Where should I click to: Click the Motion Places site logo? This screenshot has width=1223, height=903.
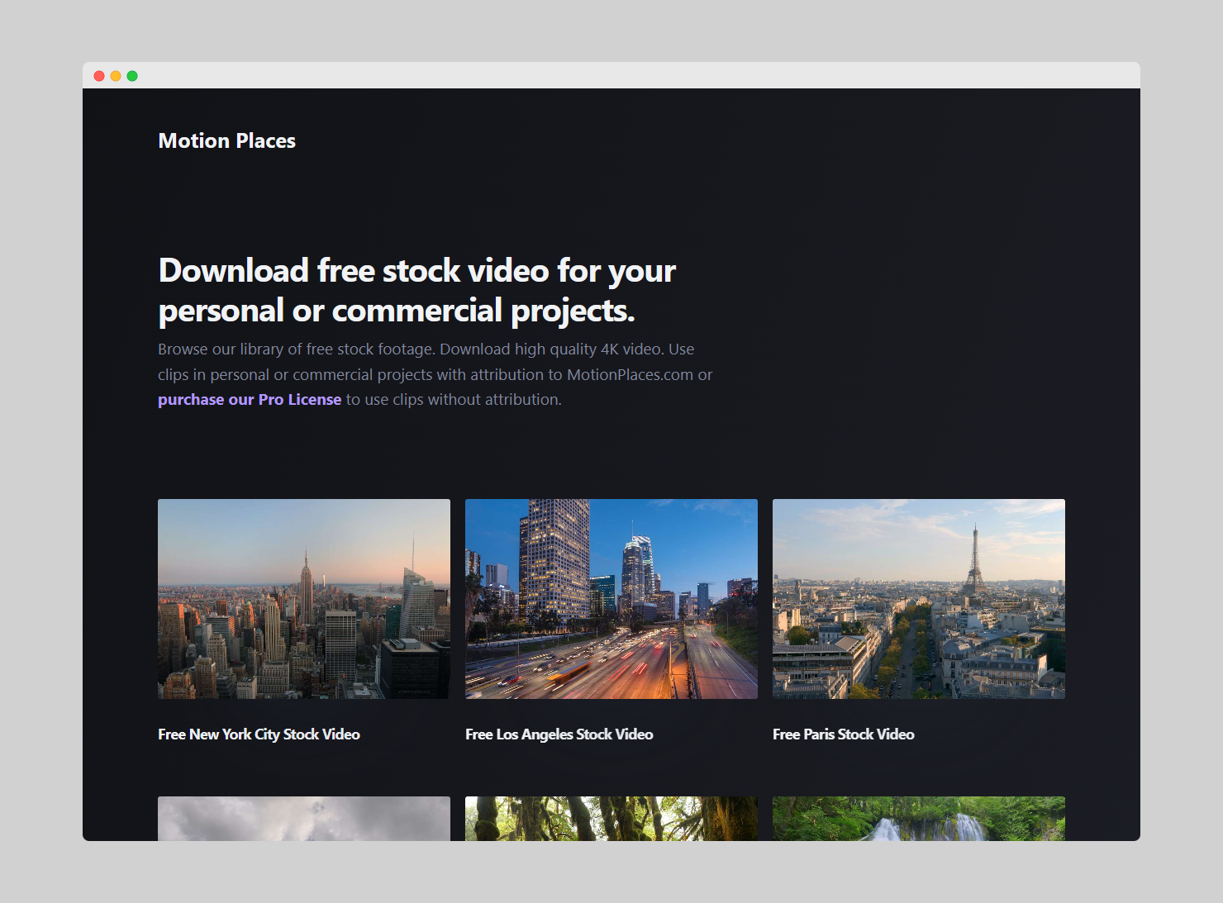[226, 141]
